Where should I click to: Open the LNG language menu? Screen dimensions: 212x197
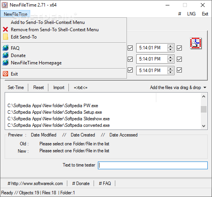[x=191, y=14]
